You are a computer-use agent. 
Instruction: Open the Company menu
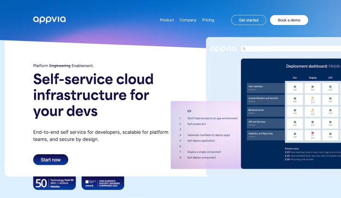(x=188, y=20)
